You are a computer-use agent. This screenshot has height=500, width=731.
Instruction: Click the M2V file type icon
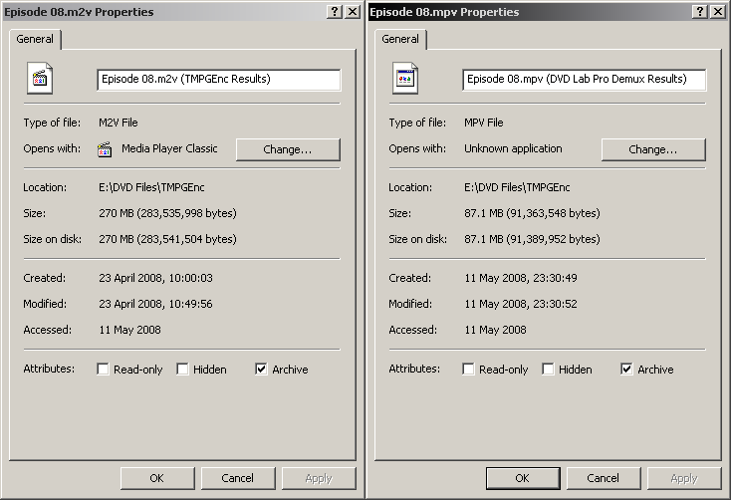click(40, 79)
